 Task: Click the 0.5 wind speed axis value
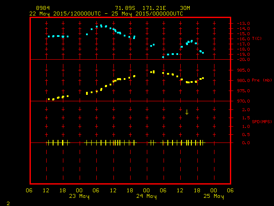(246, 134)
